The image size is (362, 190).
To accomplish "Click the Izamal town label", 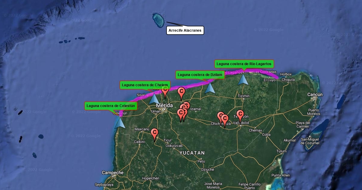I will click(196, 109).
